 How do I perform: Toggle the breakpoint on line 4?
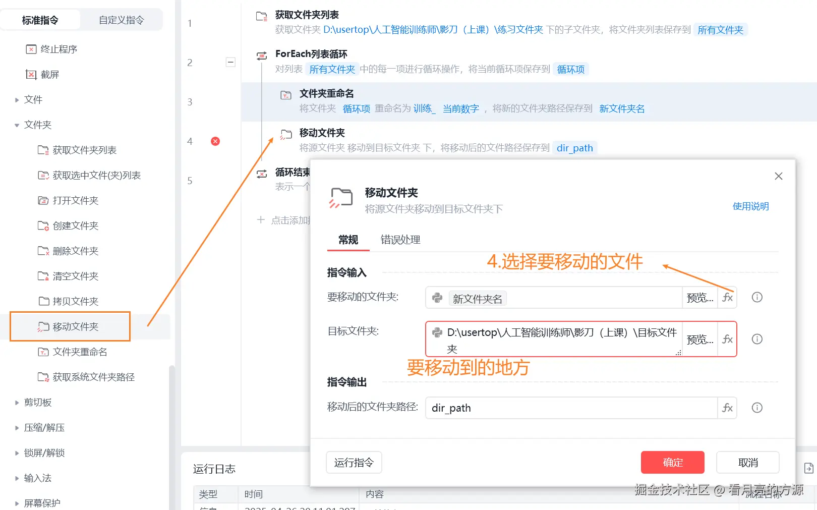click(x=215, y=141)
